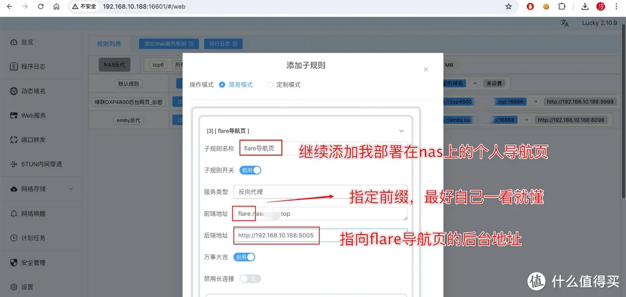This screenshot has height=297, width=626.
Task: Collapse the [3] [flare导航页] section
Action: (x=401, y=131)
